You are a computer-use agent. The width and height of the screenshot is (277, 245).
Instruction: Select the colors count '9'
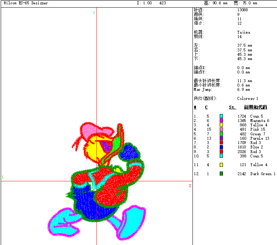click(x=238, y=14)
